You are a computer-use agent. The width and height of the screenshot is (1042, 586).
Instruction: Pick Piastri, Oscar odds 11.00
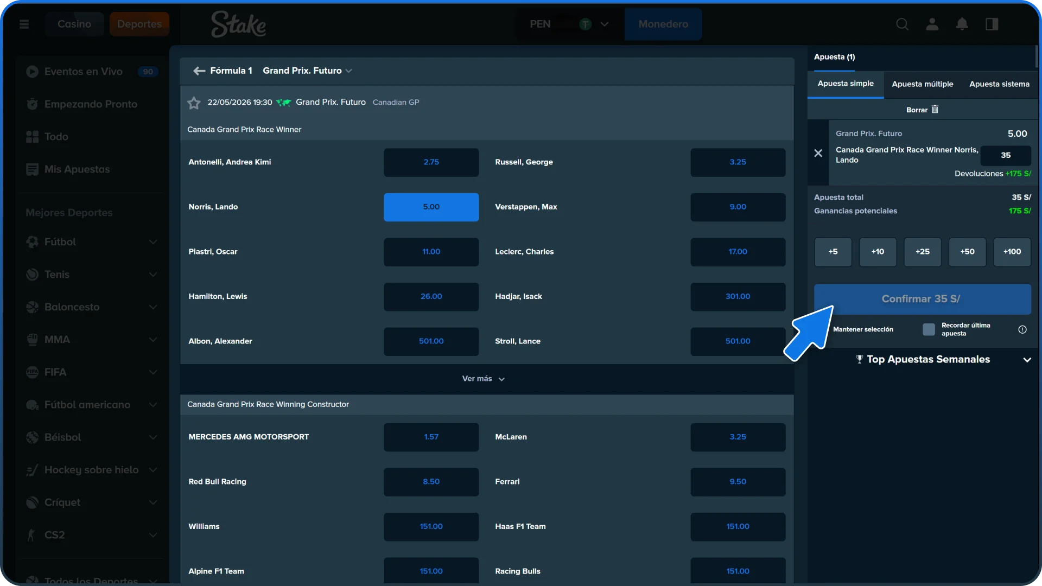pos(431,252)
